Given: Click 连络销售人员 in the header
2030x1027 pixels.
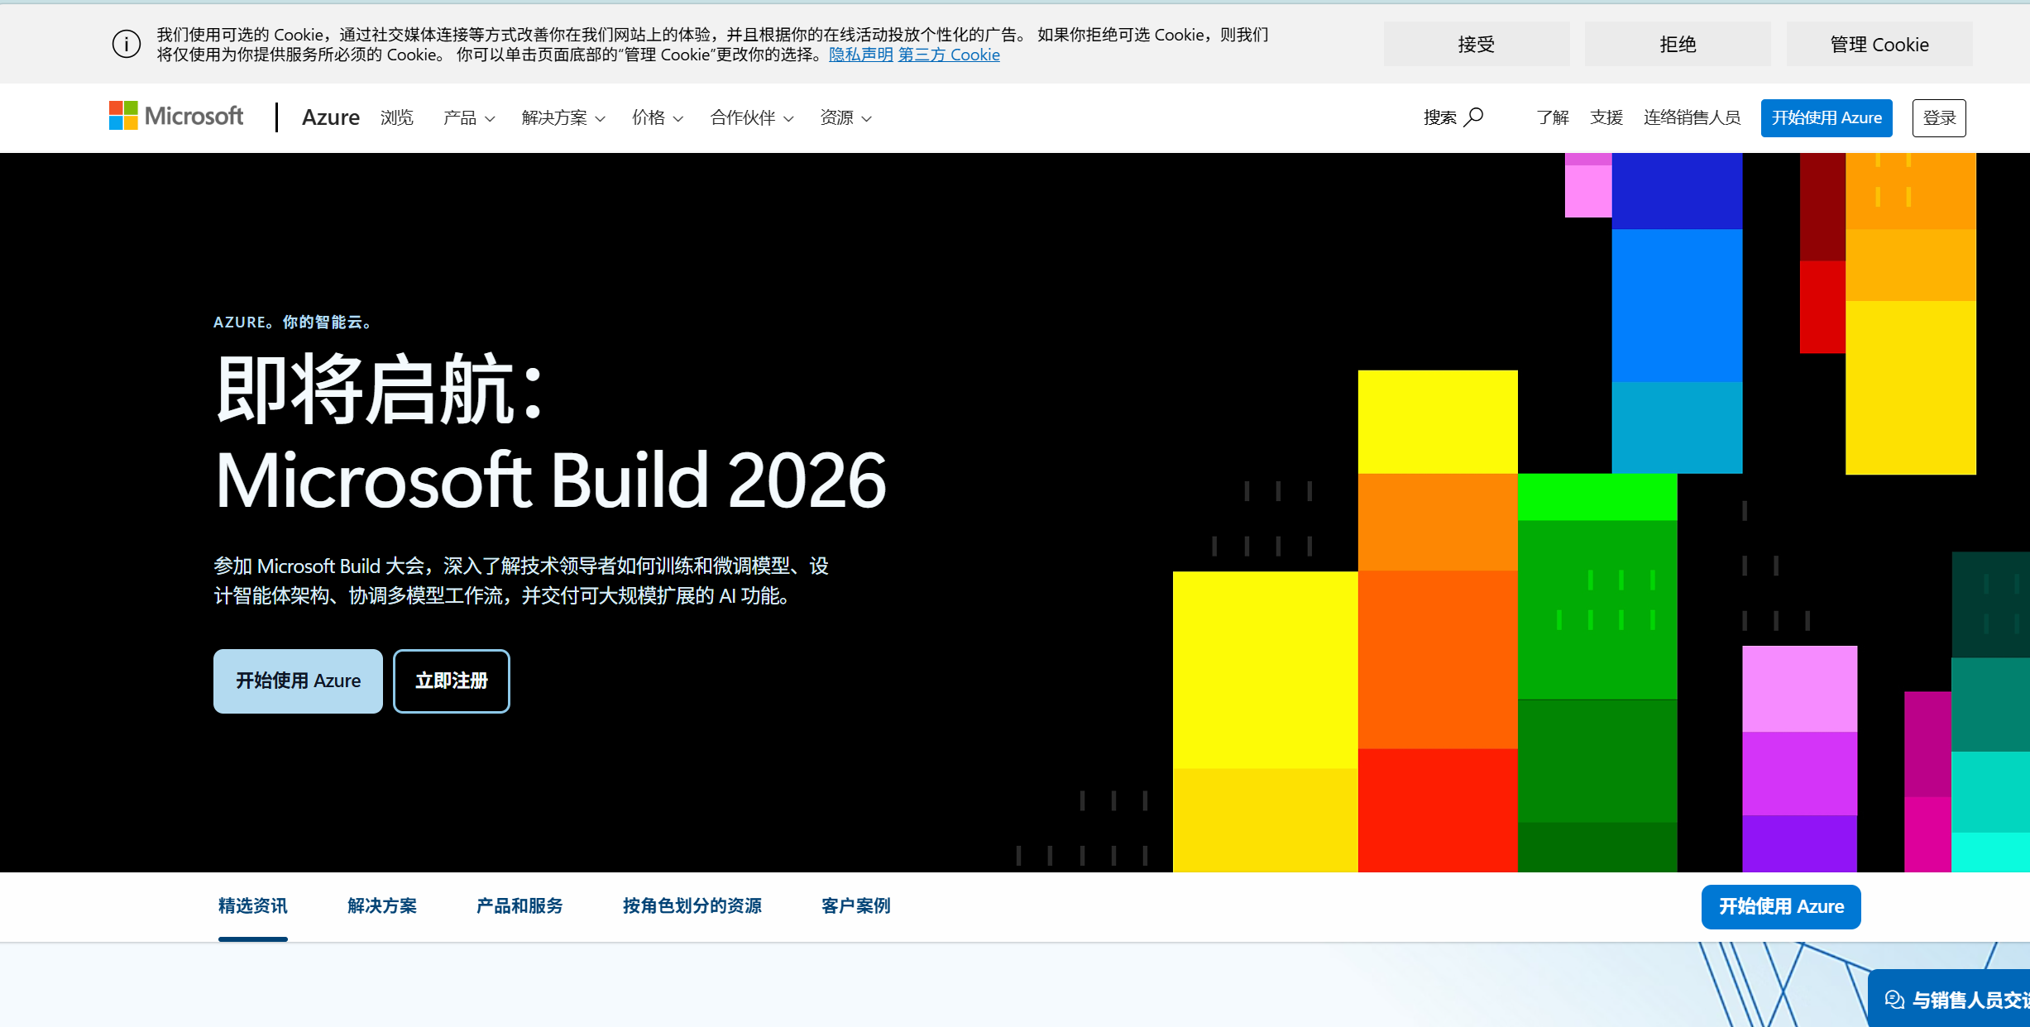Looking at the screenshot, I should click(1692, 117).
